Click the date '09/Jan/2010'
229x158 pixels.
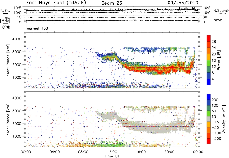coord(183,3)
